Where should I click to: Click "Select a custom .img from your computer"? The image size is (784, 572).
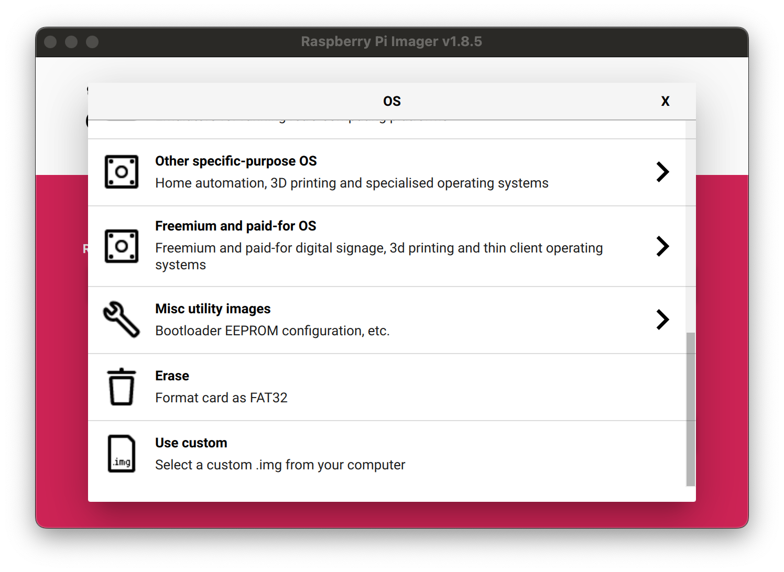pos(280,465)
